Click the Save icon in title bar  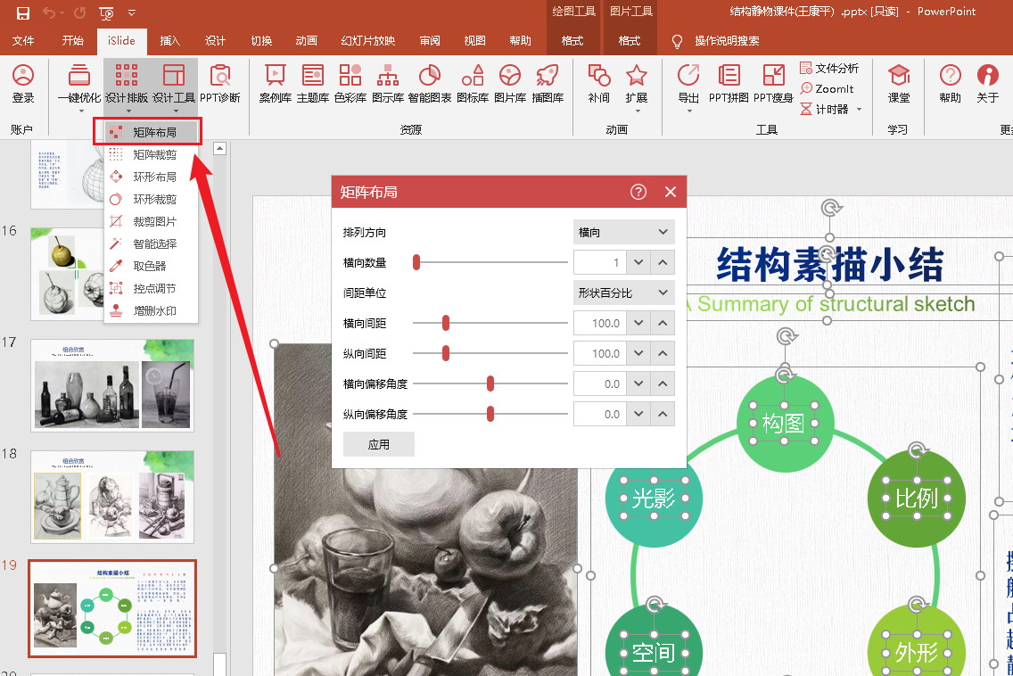pos(23,12)
